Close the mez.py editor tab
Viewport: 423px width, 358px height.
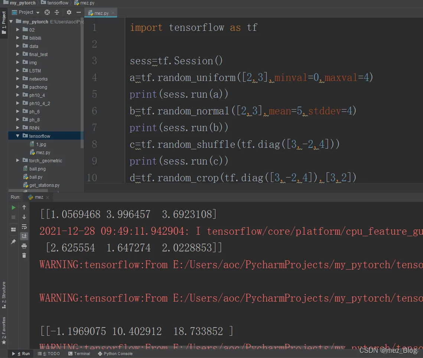113,13
